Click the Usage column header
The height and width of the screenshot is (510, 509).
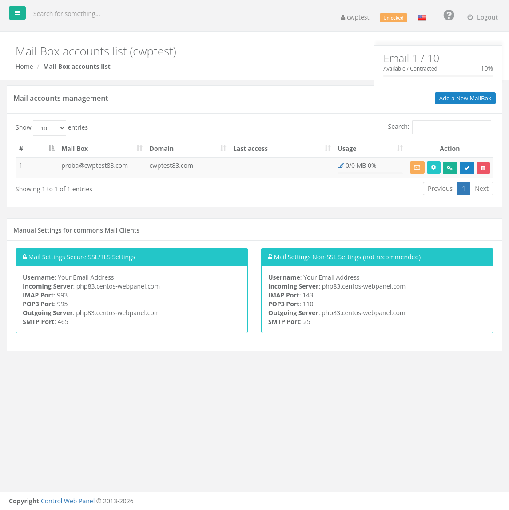point(347,149)
